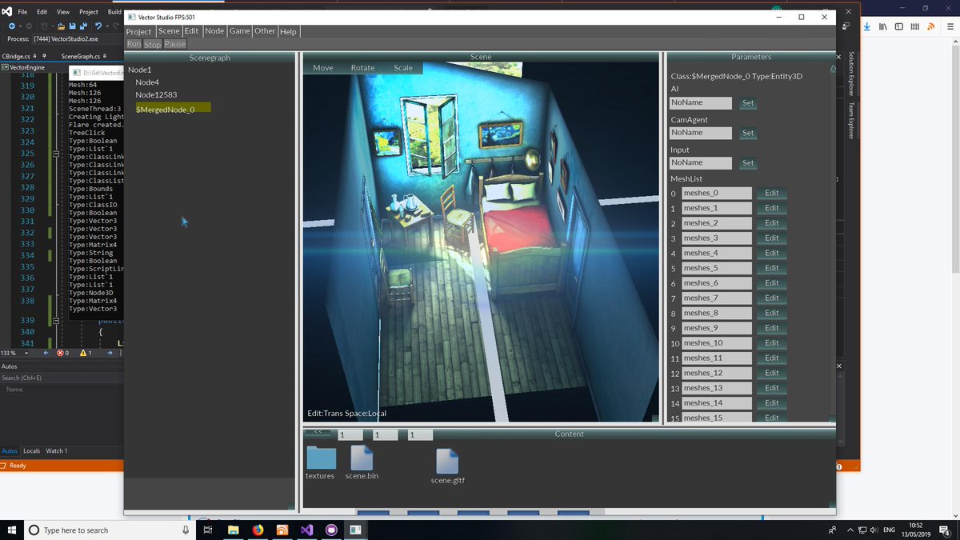960x540 pixels.
Task: Open the Other menu in Vector Studio
Action: 265,31
